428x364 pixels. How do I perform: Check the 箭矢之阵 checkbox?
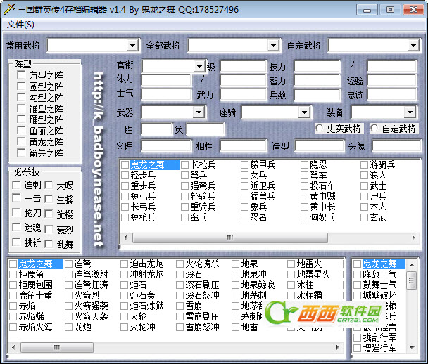pos(21,152)
